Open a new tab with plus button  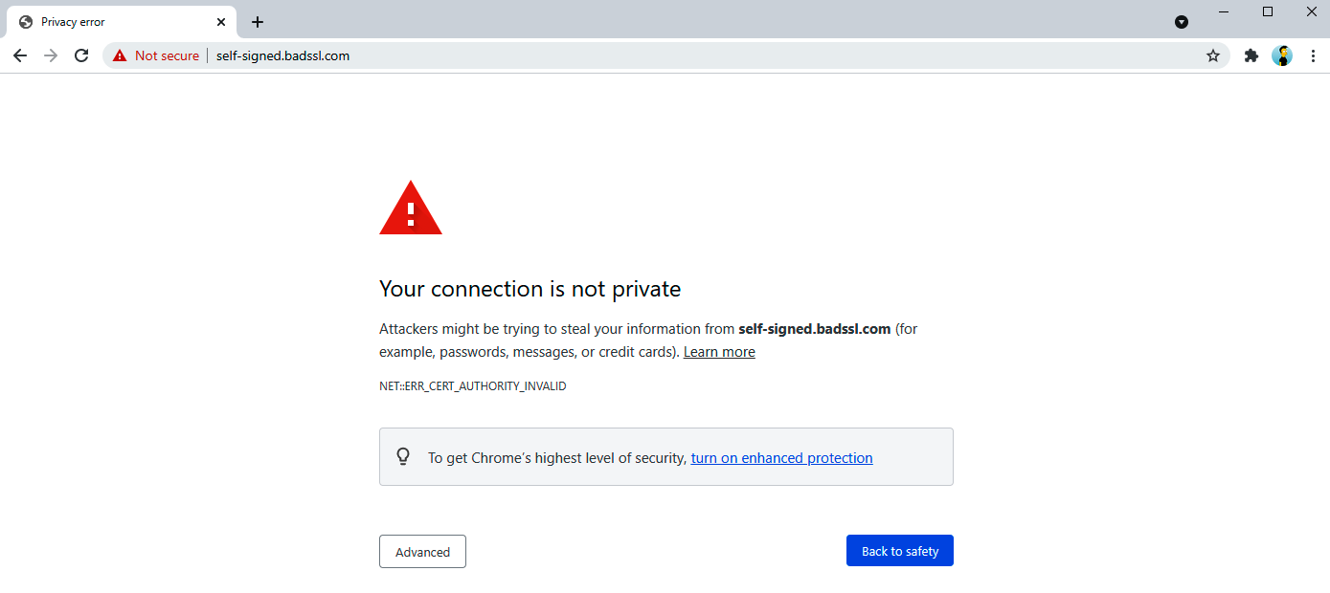tap(258, 22)
